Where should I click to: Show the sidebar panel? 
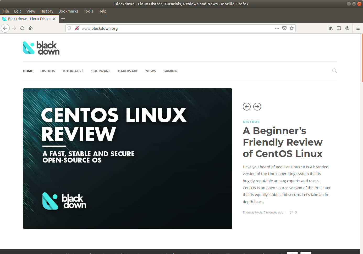click(x=339, y=28)
